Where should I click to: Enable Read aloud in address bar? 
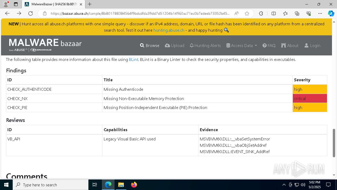click(236, 13)
